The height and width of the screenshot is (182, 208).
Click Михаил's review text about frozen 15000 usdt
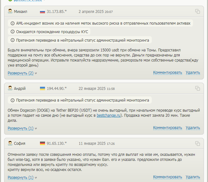coord(103,58)
